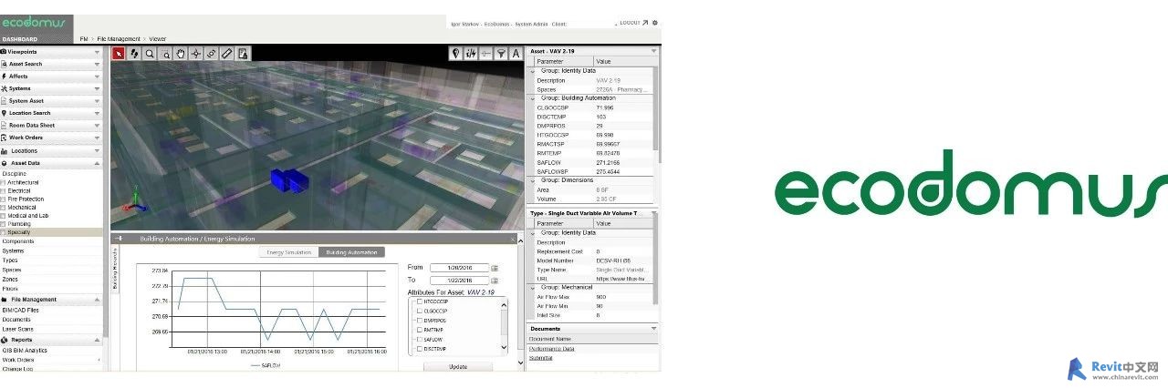Open the Performance Data document link
This screenshot has width=1168, height=388.
(551, 349)
